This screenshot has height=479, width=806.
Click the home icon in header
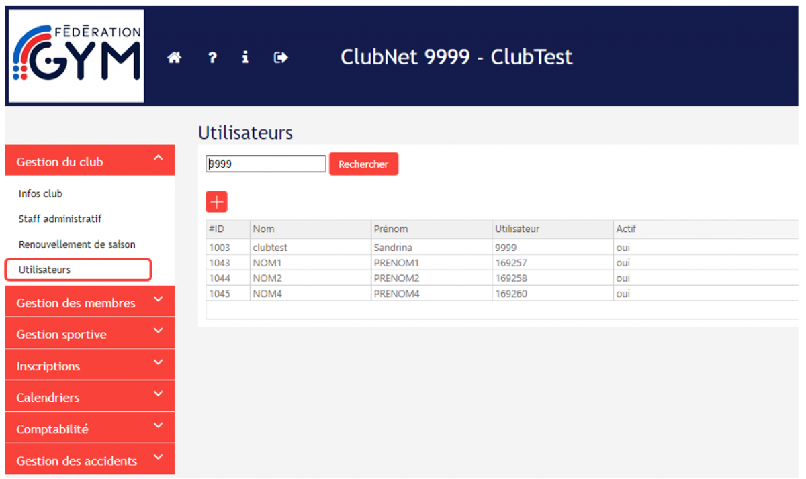(x=175, y=58)
